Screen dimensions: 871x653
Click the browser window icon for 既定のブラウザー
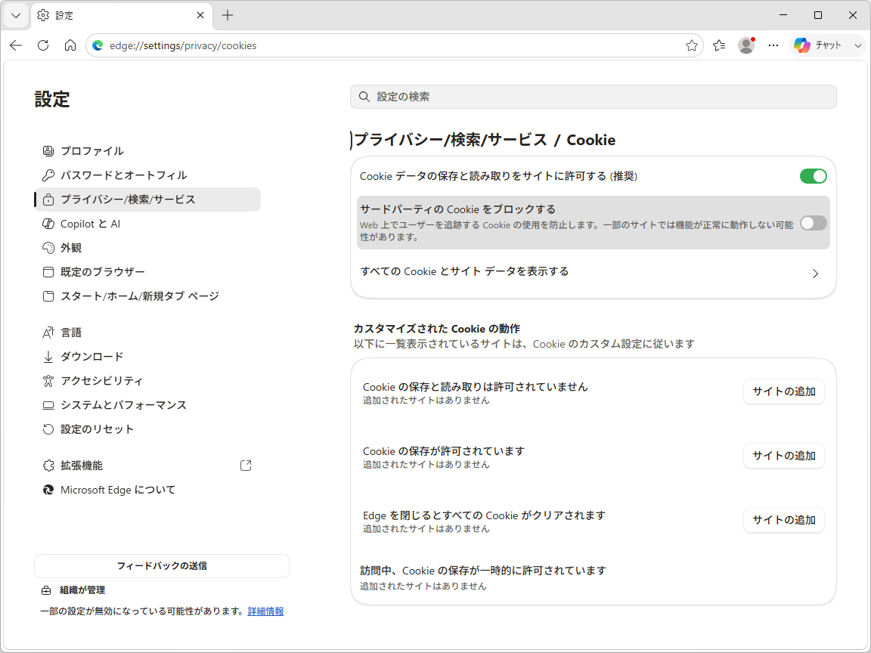coord(48,272)
